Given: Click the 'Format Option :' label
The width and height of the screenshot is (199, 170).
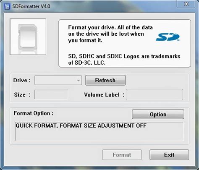Looking at the screenshot, I should pos(34,113).
